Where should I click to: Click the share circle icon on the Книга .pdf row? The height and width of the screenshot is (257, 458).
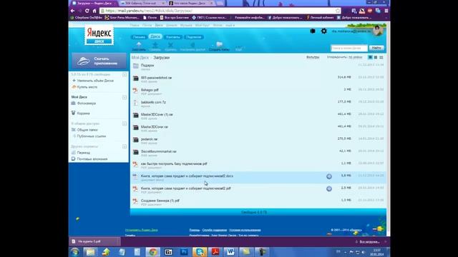point(329,188)
